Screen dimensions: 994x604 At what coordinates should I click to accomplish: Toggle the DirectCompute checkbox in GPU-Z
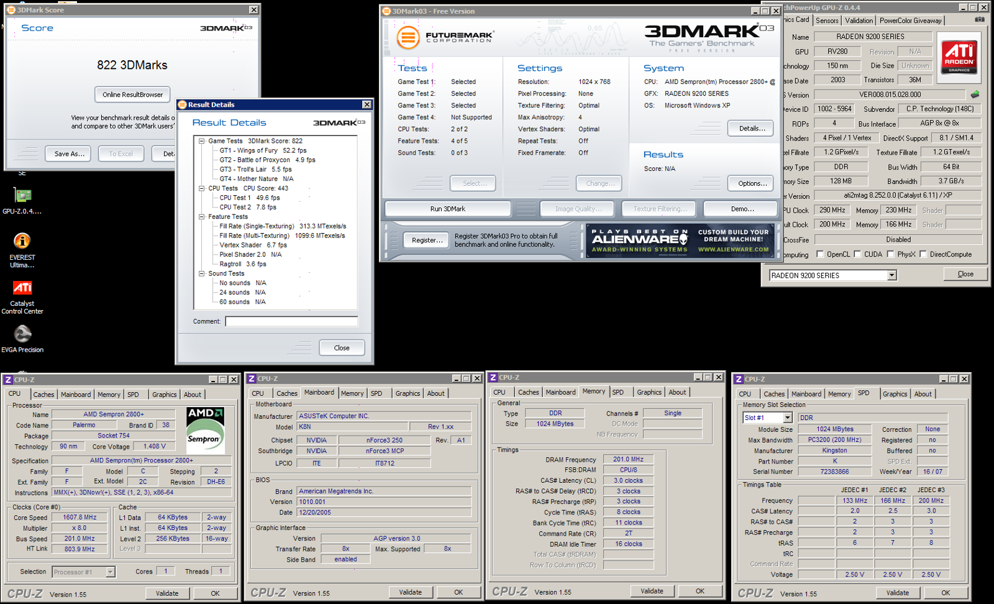tap(923, 254)
